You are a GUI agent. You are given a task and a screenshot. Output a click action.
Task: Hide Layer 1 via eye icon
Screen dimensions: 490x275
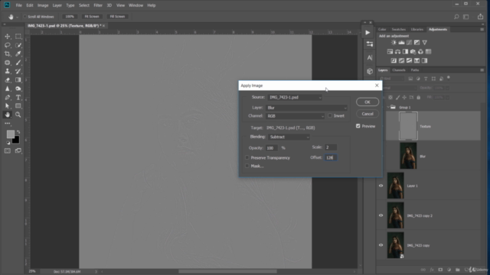(x=381, y=186)
